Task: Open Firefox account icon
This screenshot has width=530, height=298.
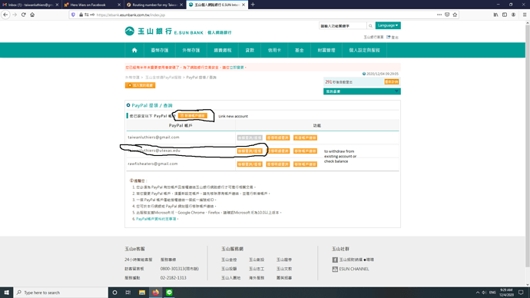Action: pos(513,15)
